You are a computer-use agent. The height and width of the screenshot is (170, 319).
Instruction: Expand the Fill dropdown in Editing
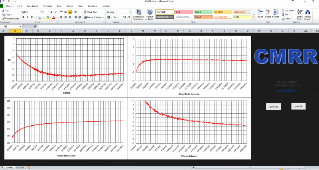coord(289,14)
